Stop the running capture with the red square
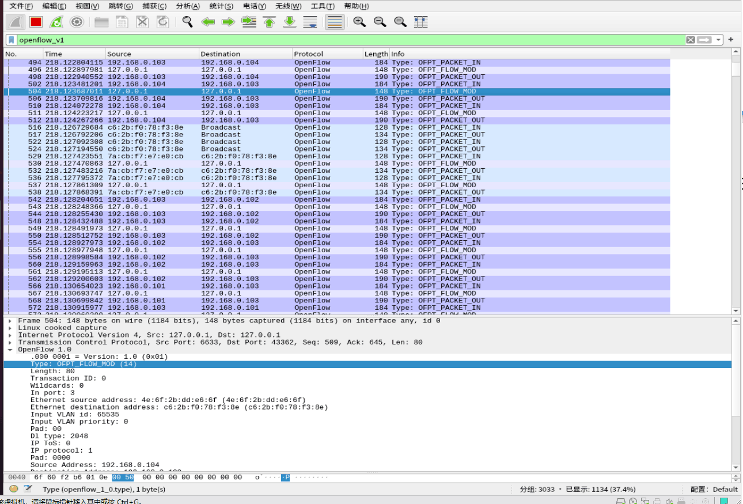 (x=36, y=22)
